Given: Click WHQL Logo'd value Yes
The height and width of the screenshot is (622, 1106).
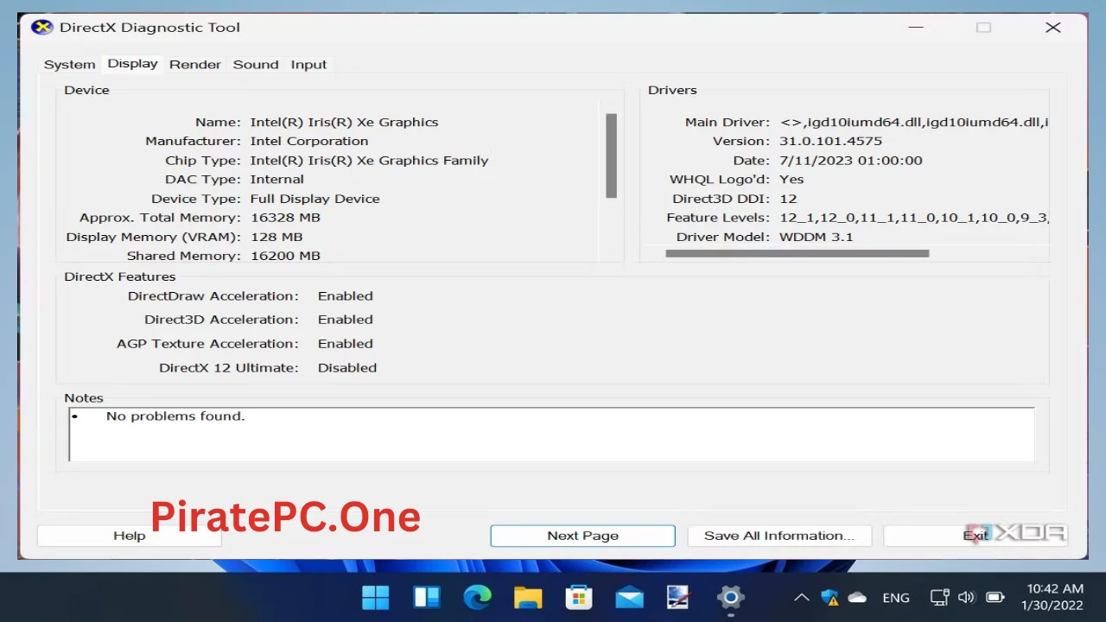Looking at the screenshot, I should coord(791,179).
